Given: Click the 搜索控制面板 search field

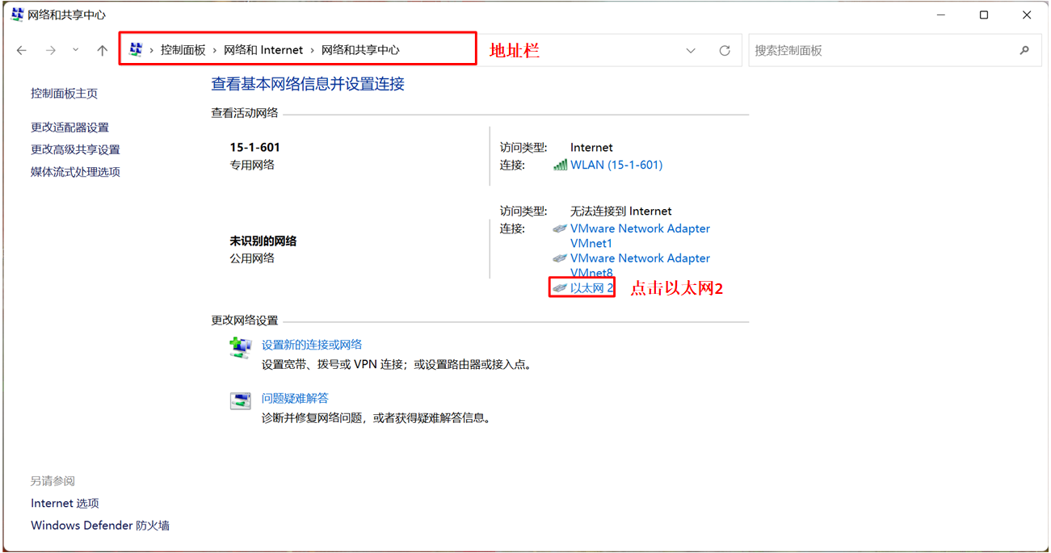Looking at the screenshot, I should point(881,50).
